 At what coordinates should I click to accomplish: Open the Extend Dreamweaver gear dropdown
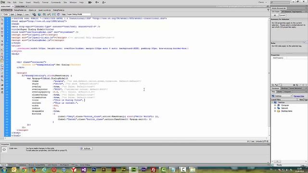(x=97, y=2)
